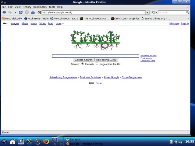
Task: Select 'the web' radio button
Action: [83, 64]
